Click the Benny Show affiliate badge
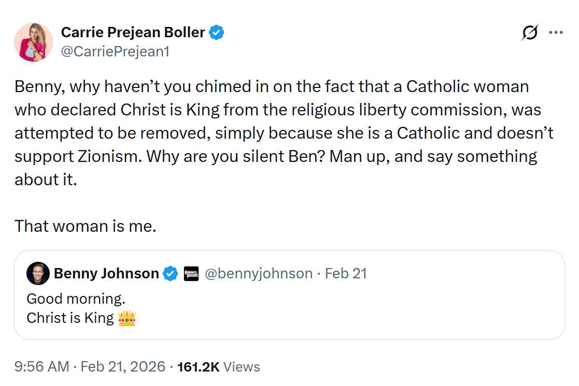 pos(191,273)
